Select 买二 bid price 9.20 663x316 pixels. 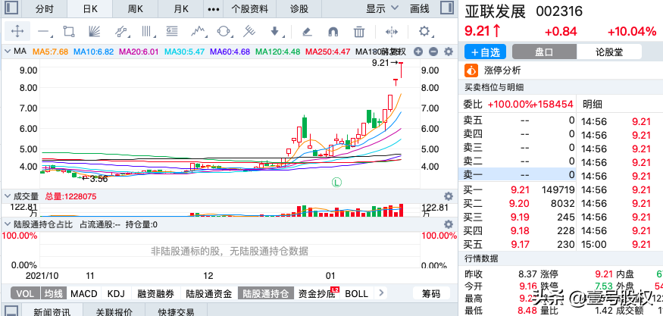point(519,204)
